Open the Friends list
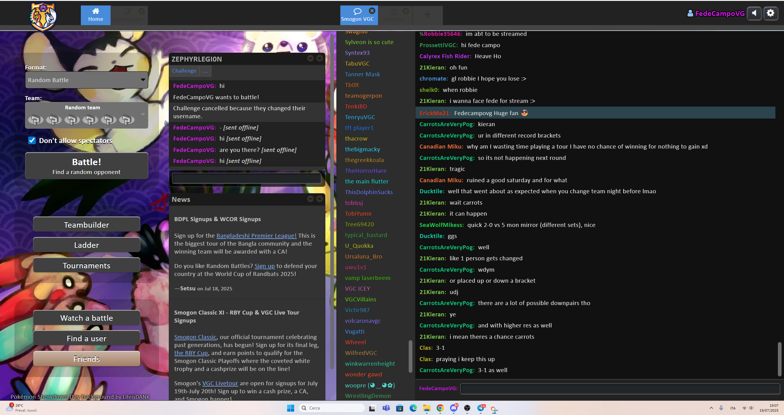This screenshot has height=415, width=784. [x=87, y=359]
